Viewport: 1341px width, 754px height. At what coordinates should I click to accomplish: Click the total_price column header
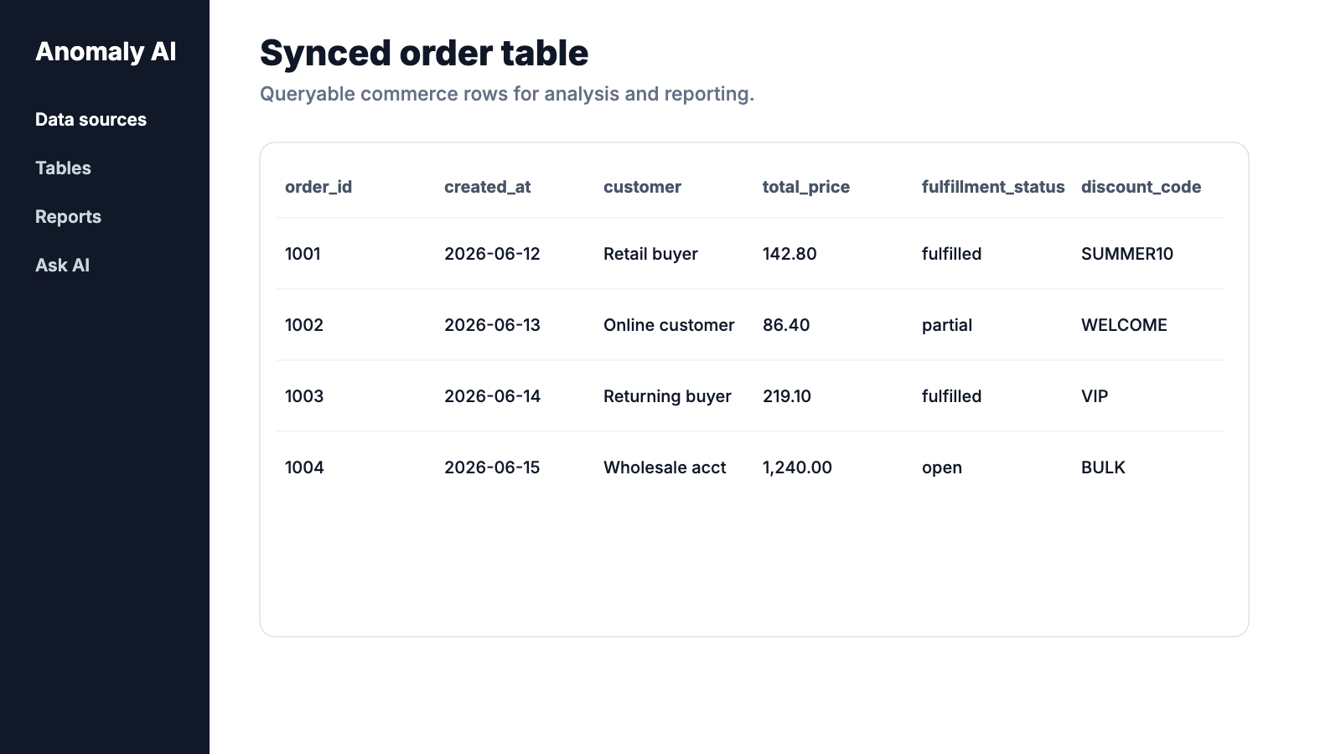click(805, 187)
